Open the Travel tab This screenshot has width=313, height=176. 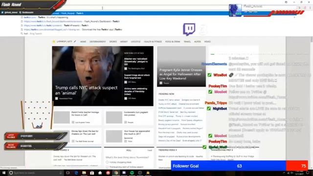click(187, 42)
